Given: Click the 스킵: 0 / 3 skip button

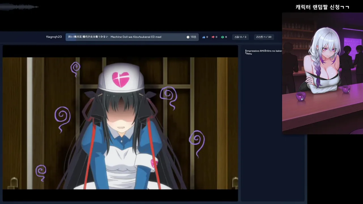Looking at the screenshot, I should 240,37.
